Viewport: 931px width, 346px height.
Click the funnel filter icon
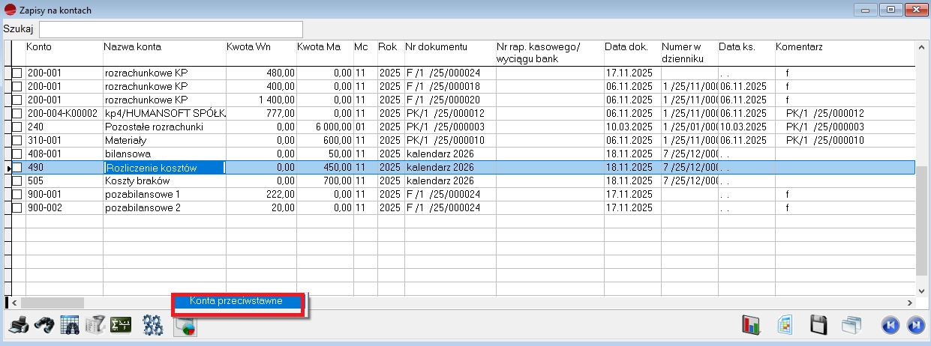[x=95, y=326]
